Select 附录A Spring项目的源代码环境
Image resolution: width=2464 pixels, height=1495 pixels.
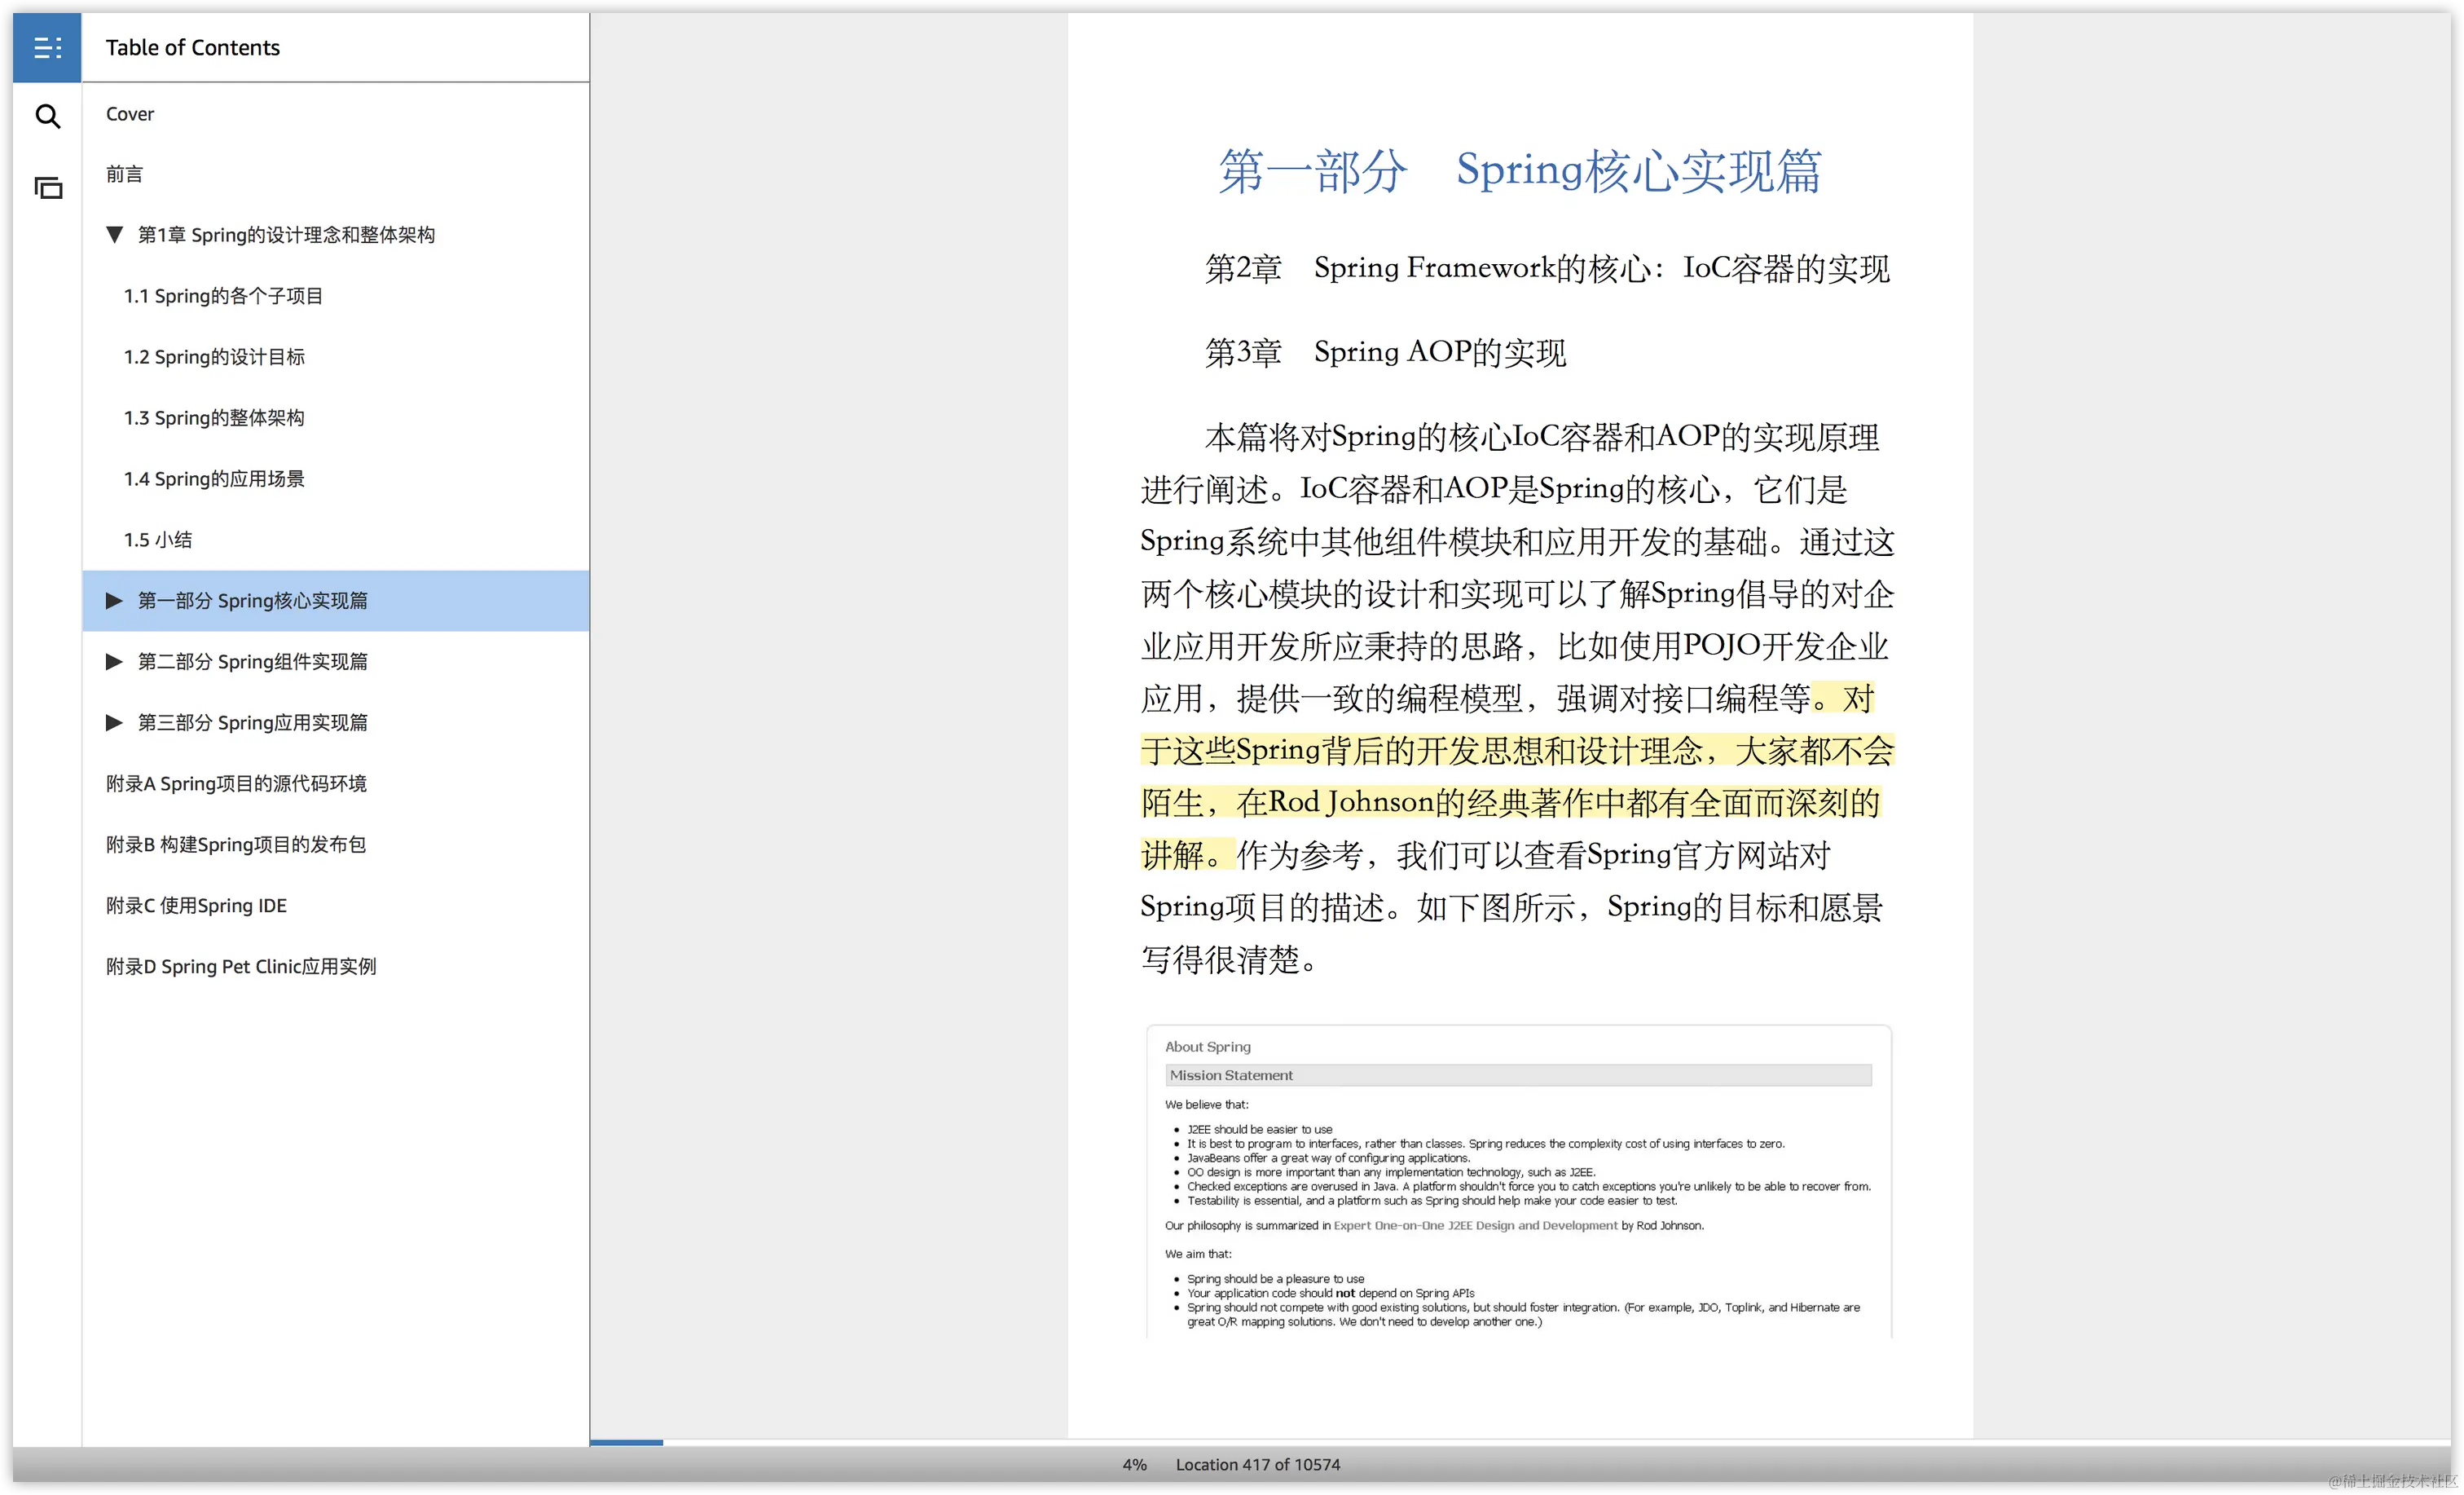pos(236,783)
